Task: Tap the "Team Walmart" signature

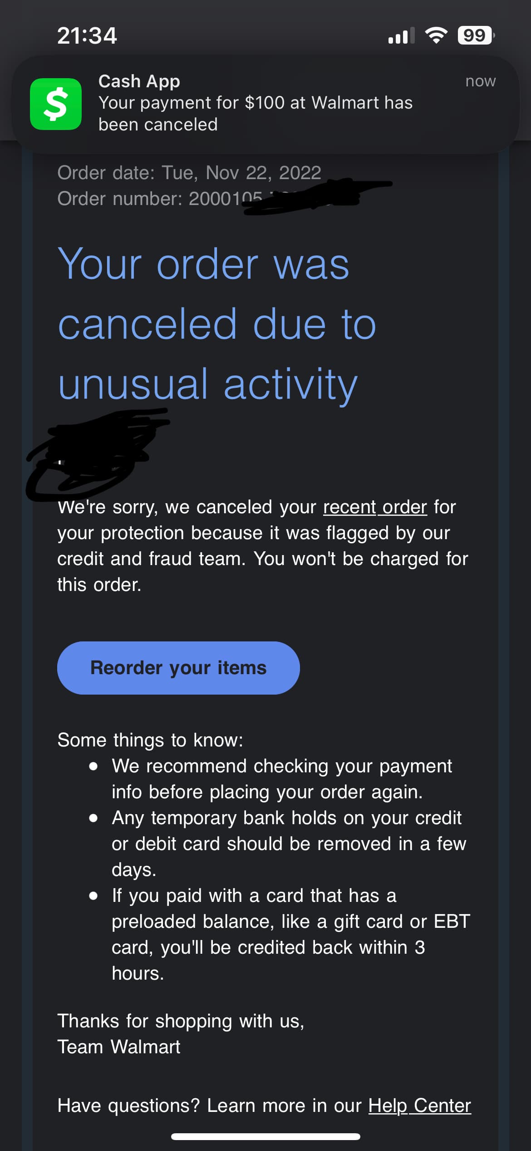Action: (119, 1047)
